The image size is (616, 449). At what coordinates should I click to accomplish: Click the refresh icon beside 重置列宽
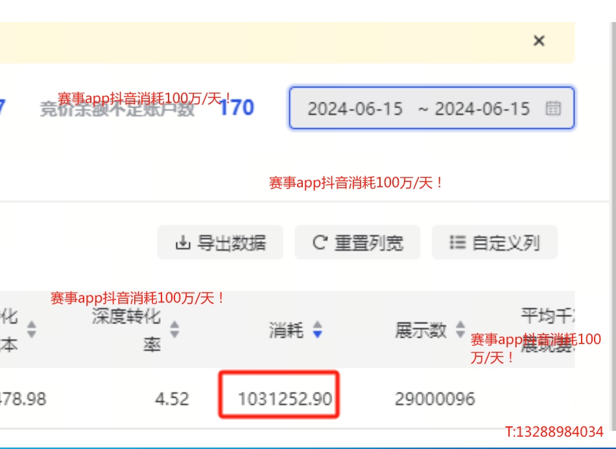(319, 243)
